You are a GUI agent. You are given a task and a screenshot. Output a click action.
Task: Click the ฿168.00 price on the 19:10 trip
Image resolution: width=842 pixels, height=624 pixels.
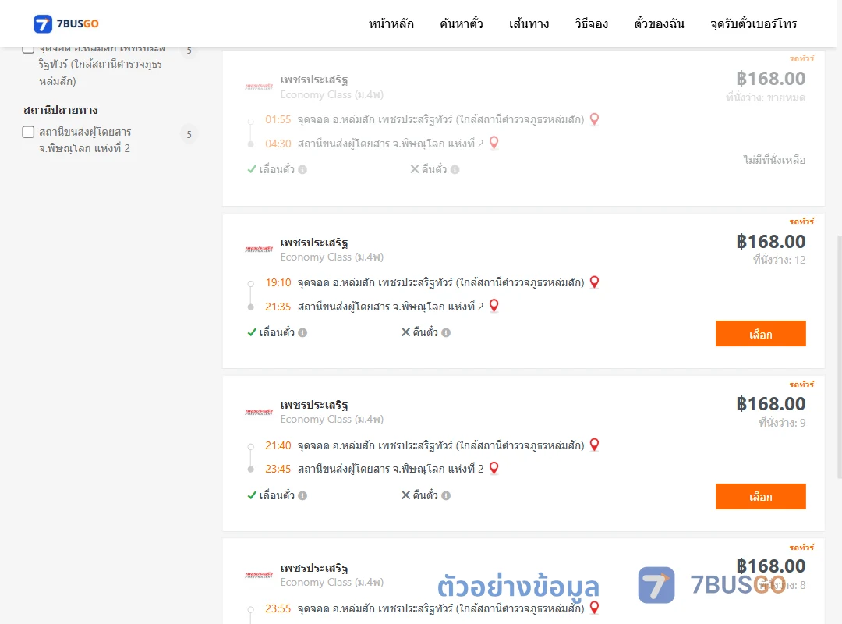click(x=770, y=242)
